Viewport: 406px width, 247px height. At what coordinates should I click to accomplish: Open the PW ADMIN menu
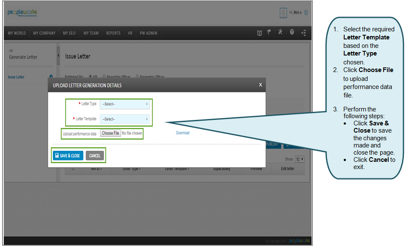(x=148, y=33)
